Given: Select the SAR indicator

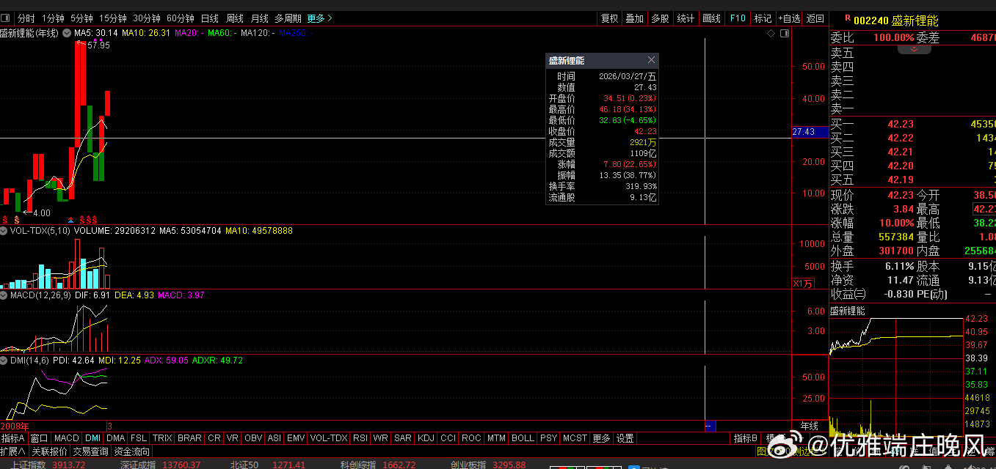Looking at the screenshot, I should (403, 438).
